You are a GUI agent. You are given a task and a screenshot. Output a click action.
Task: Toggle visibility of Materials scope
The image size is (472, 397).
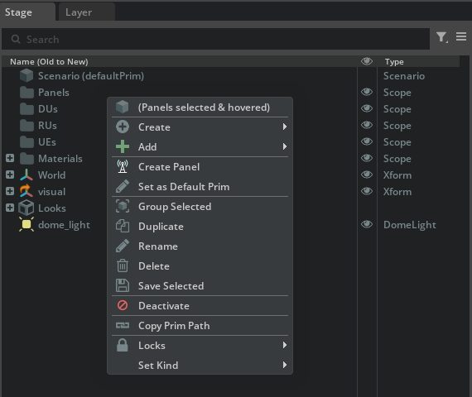pos(367,158)
